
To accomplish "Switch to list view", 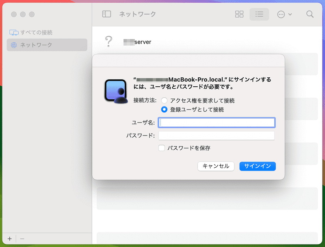I will click(259, 14).
